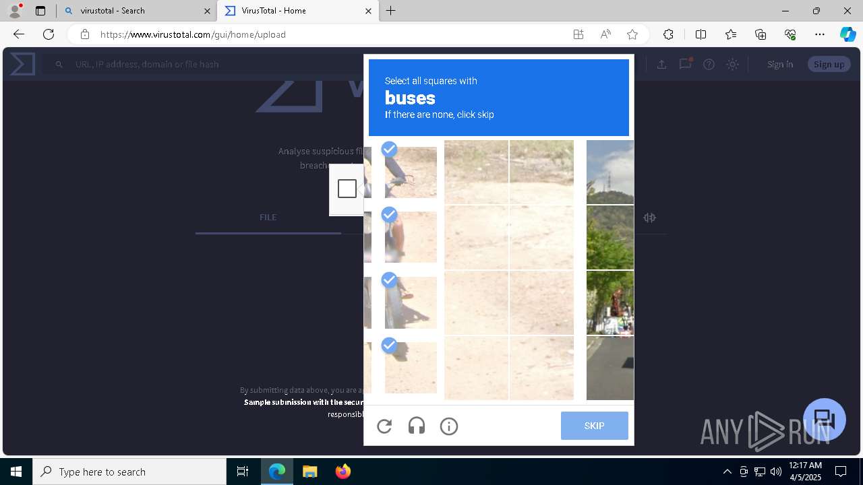Open a new browser tab
Viewport: 863px width, 485px height.
(x=391, y=11)
